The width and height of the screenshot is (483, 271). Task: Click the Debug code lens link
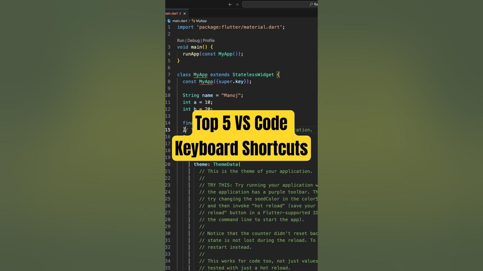pos(194,40)
